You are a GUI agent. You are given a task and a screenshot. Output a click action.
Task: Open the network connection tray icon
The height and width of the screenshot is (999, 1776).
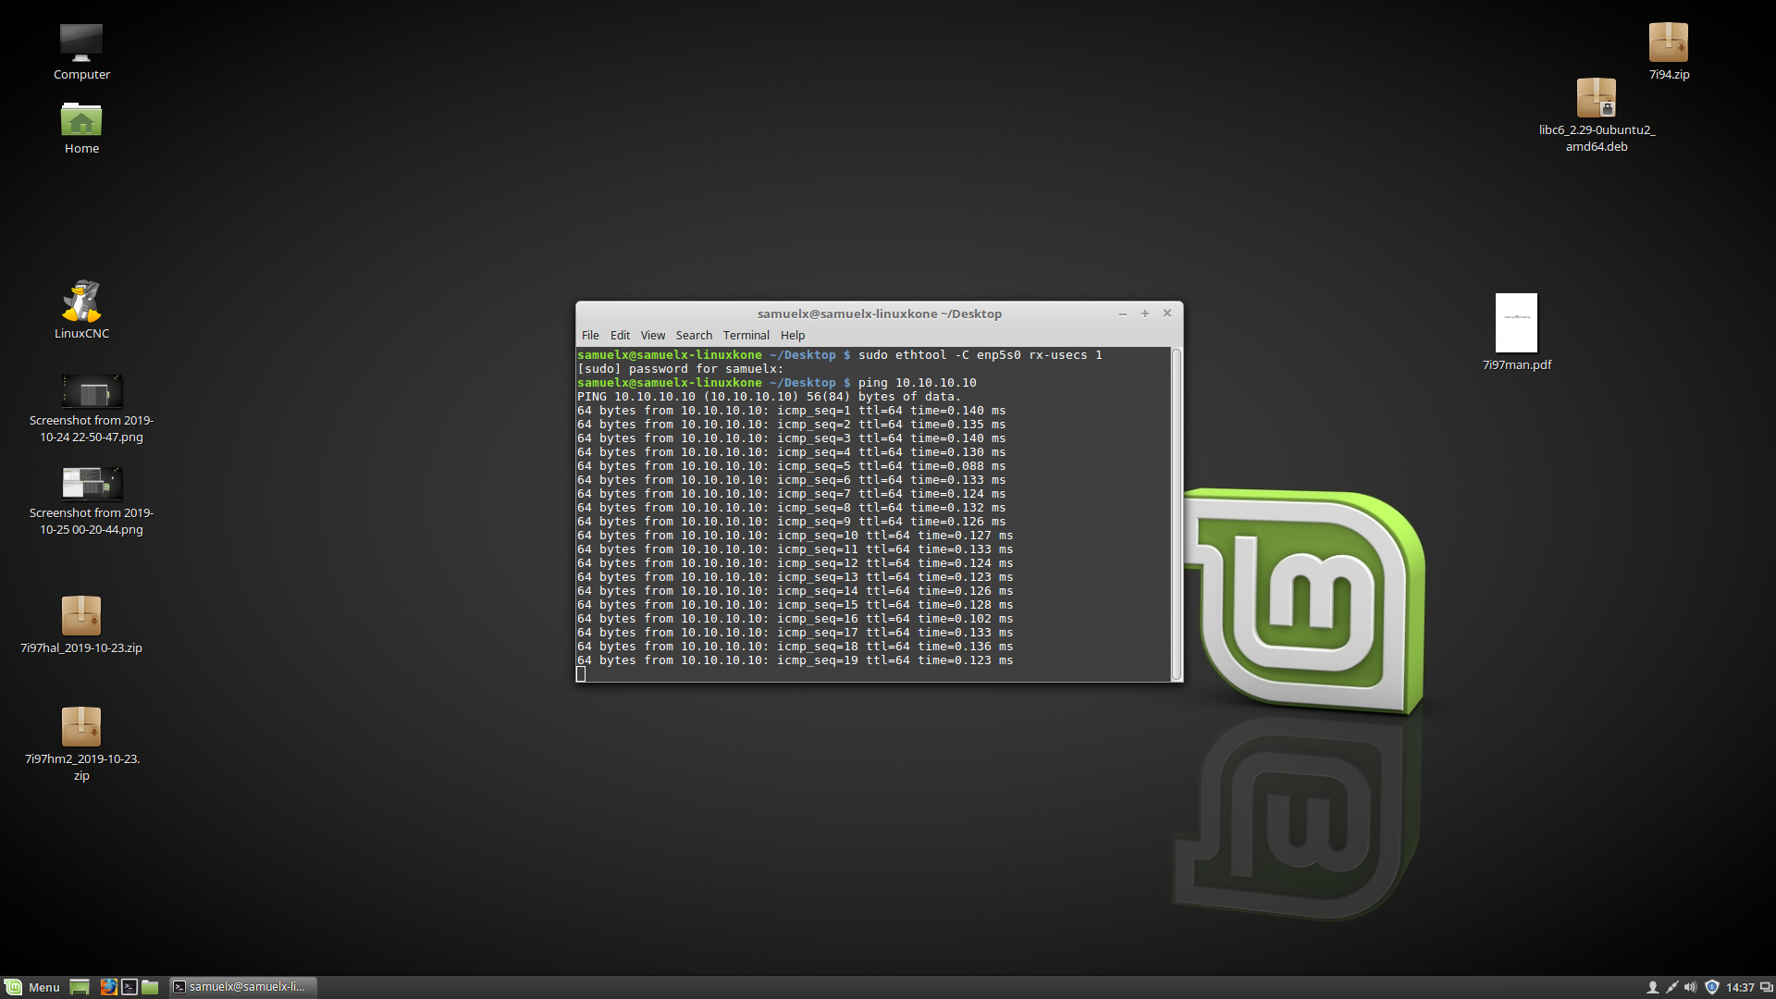click(x=1671, y=987)
